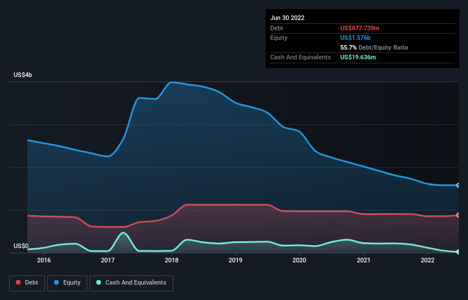Toggle the Cash And Equivalents legend button
Image resolution: width=468 pixels, height=300 pixels.
point(131,283)
